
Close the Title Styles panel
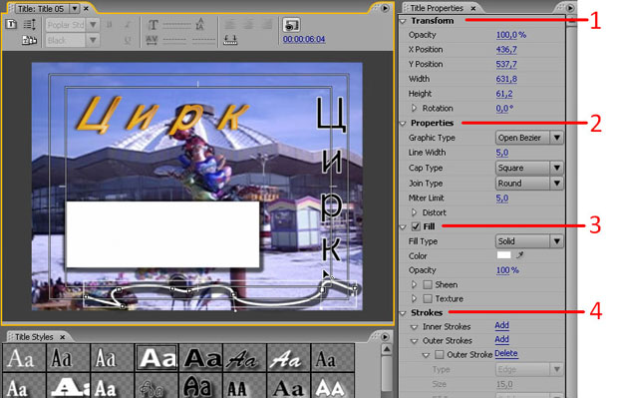click(x=62, y=337)
